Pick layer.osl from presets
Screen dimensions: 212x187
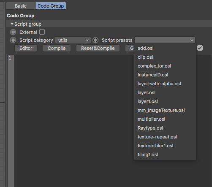click(165, 92)
